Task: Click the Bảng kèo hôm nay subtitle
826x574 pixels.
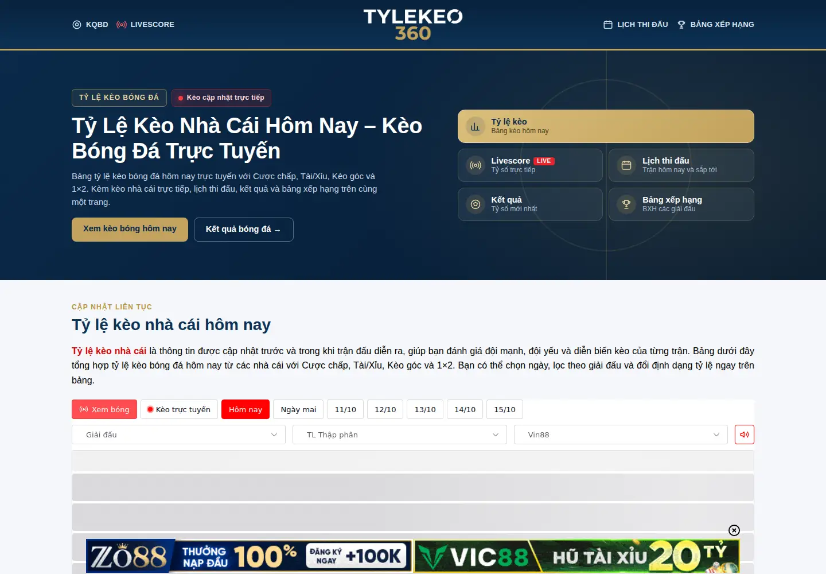Action: [520, 131]
